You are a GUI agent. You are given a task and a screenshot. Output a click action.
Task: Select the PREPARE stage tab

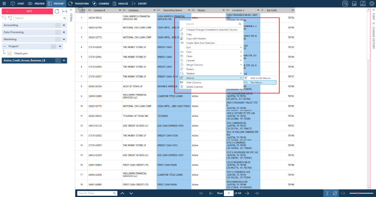pyautogui.click(x=56, y=4)
